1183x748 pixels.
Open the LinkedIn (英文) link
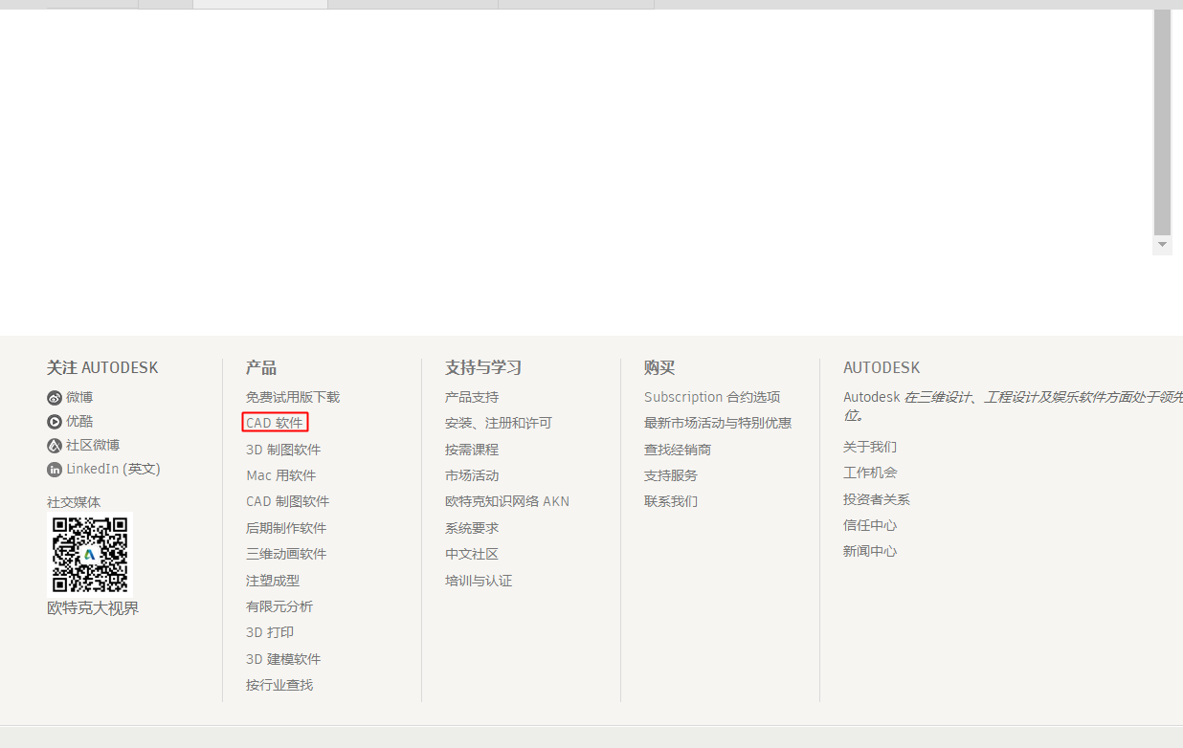113,469
